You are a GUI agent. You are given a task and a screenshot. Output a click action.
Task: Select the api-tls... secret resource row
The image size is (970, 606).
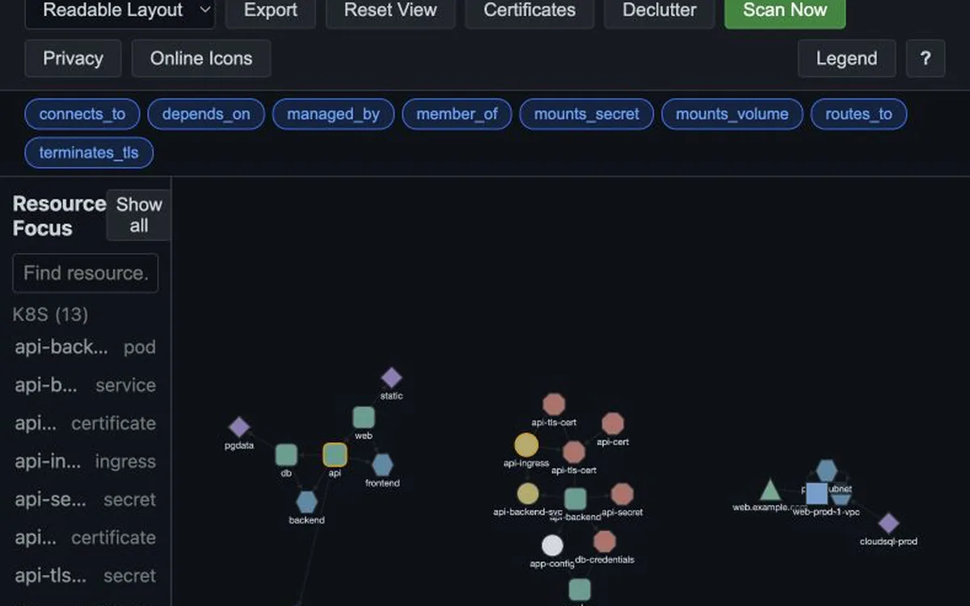[86, 576]
